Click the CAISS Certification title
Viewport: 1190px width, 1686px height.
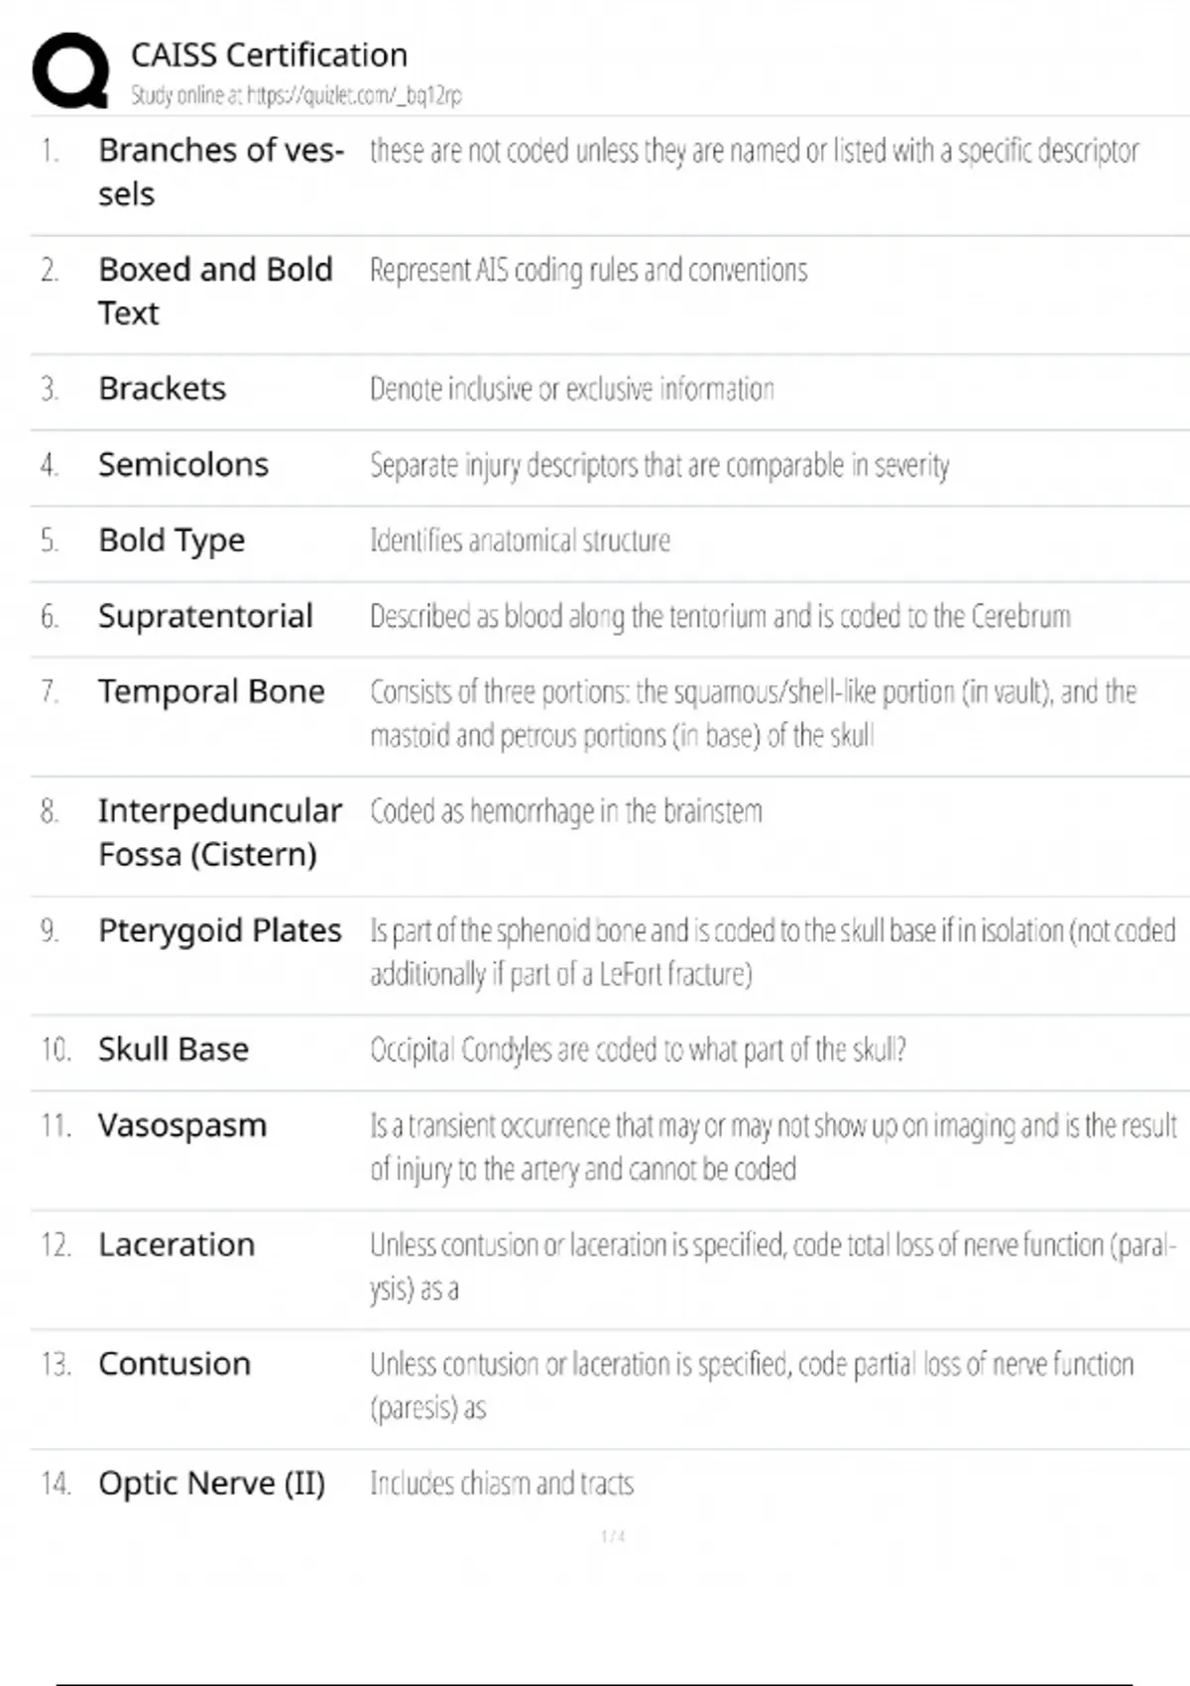pyautogui.click(x=269, y=55)
